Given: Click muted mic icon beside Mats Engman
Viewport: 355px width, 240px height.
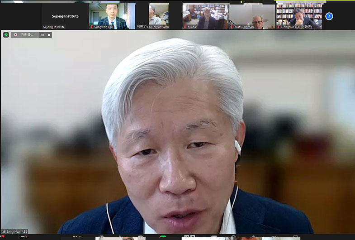Looking at the screenshot, I should click(x=232, y=27).
